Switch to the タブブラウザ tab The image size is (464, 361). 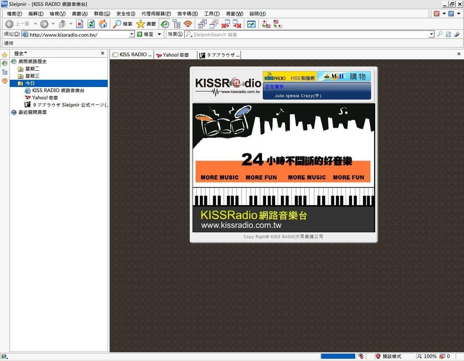(219, 55)
